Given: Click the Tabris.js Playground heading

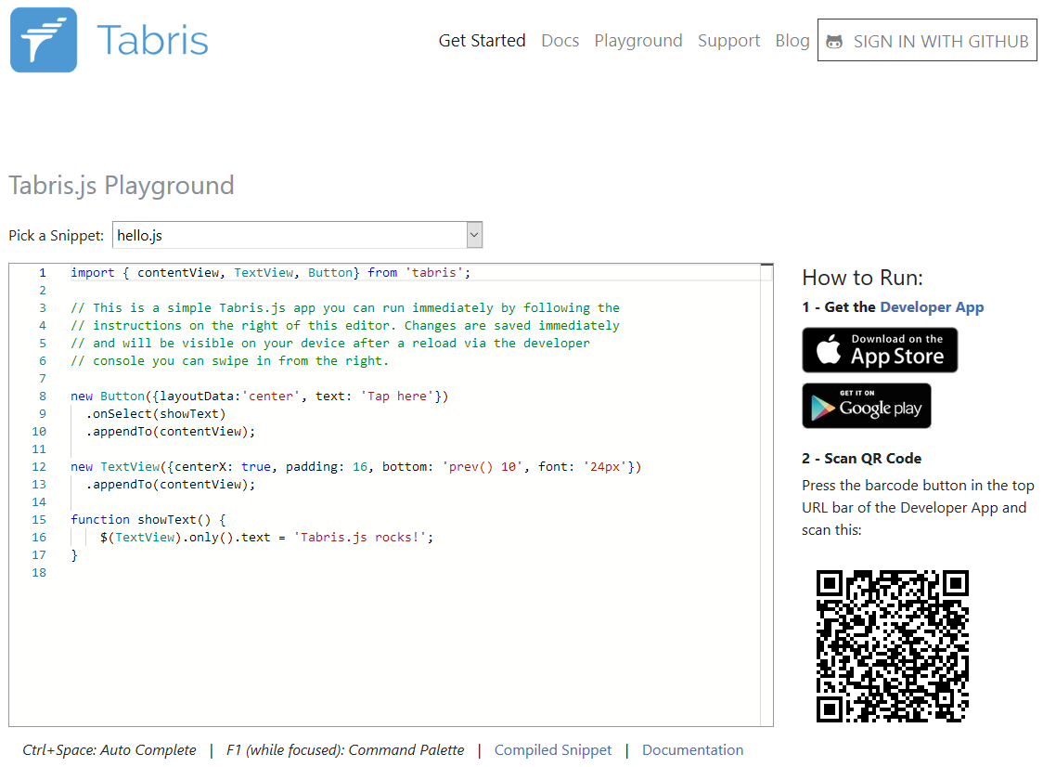Looking at the screenshot, I should pyautogui.click(x=122, y=186).
